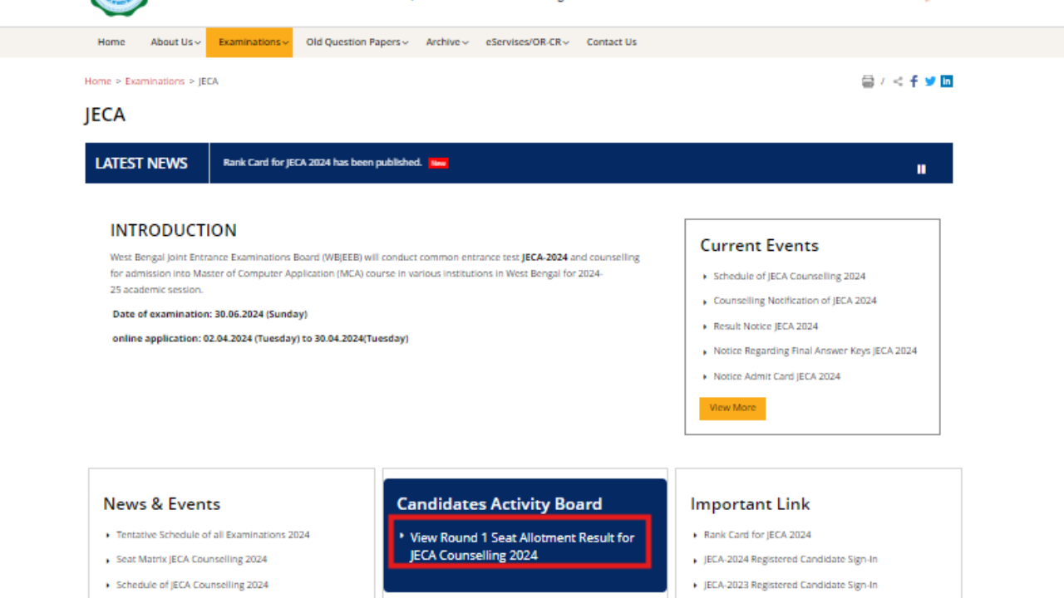This screenshot has height=598, width=1064.
Task: Expand the Archive navigation dropdown
Action: 445,42
